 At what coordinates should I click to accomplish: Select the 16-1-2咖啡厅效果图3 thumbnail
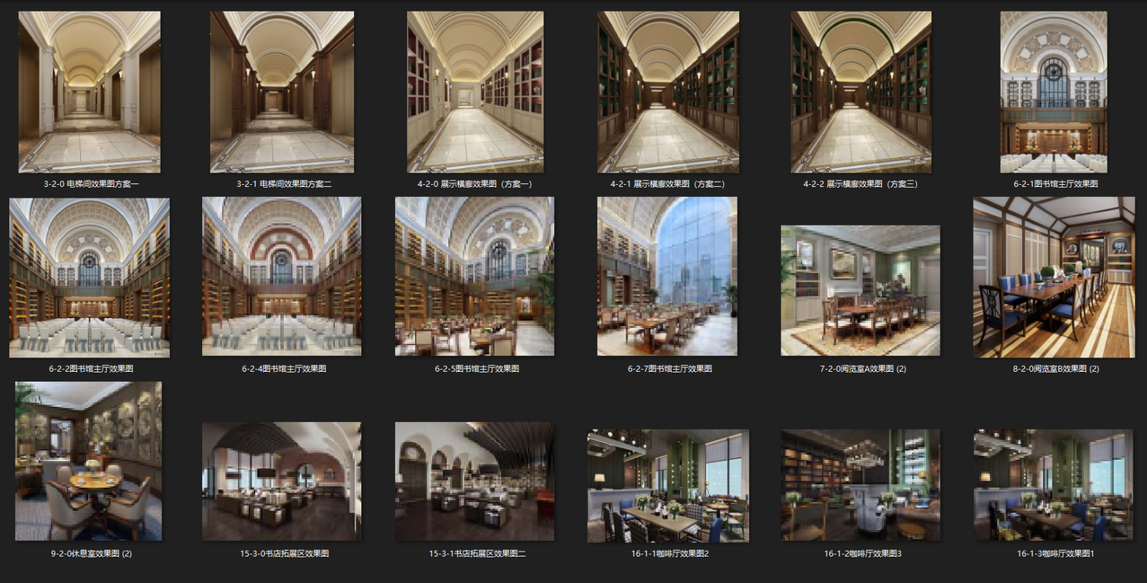click(x=860, y=486)
